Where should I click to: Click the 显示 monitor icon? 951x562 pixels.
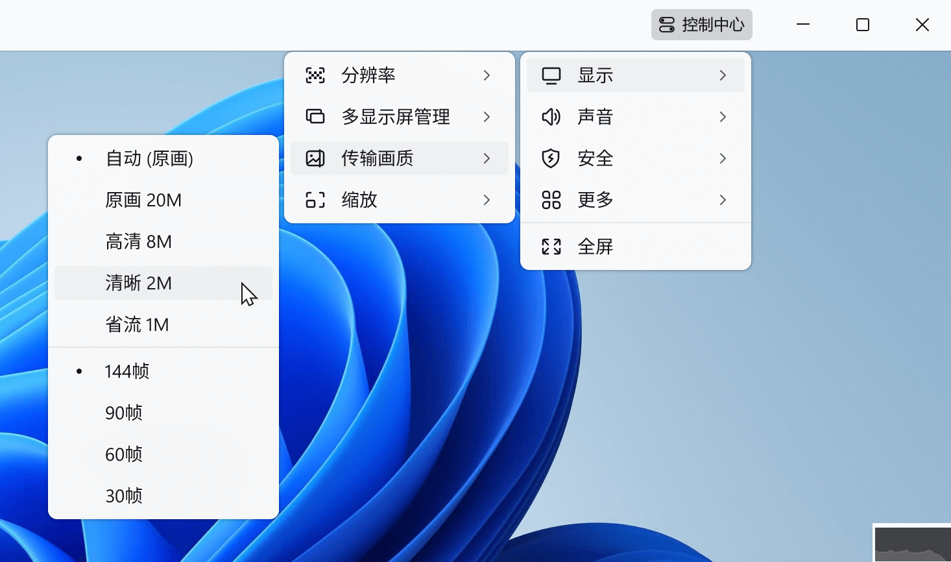551,75
